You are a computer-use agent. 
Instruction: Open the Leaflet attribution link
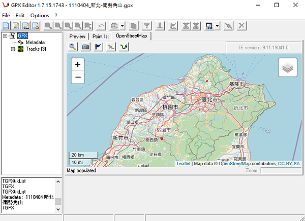(184, 164)
